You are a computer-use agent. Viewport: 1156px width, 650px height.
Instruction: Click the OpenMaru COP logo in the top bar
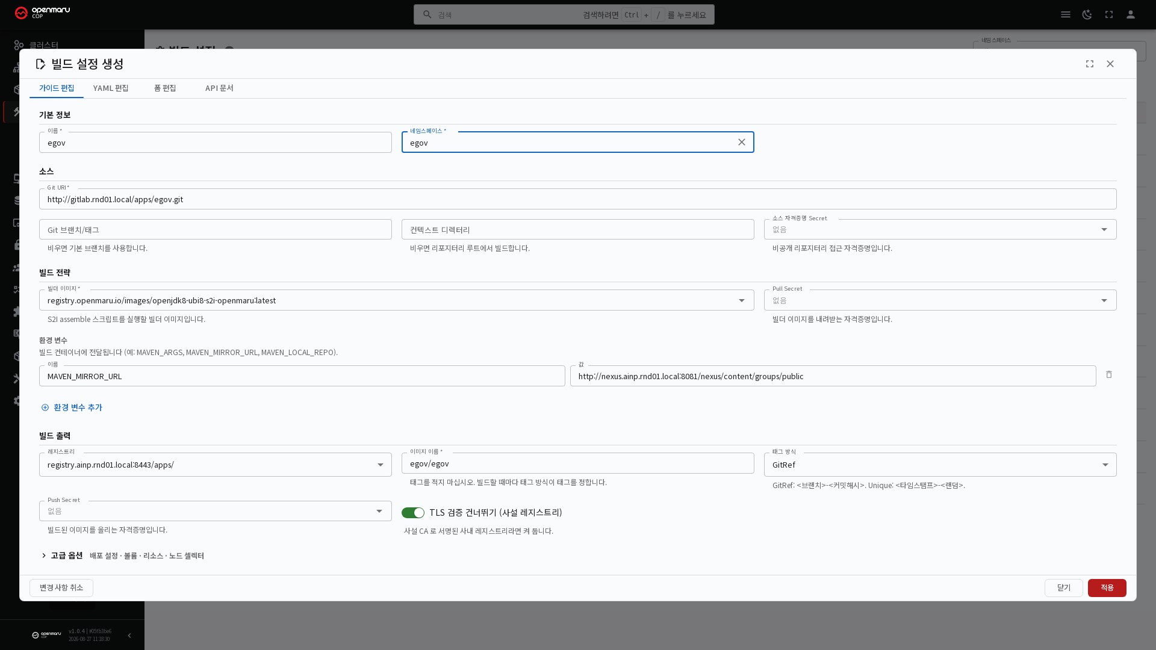pyautogui.click(x=42, y=13)
